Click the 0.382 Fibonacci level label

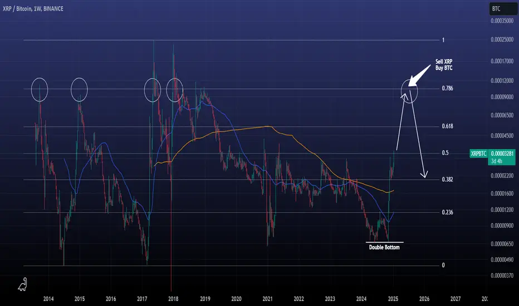448,179
